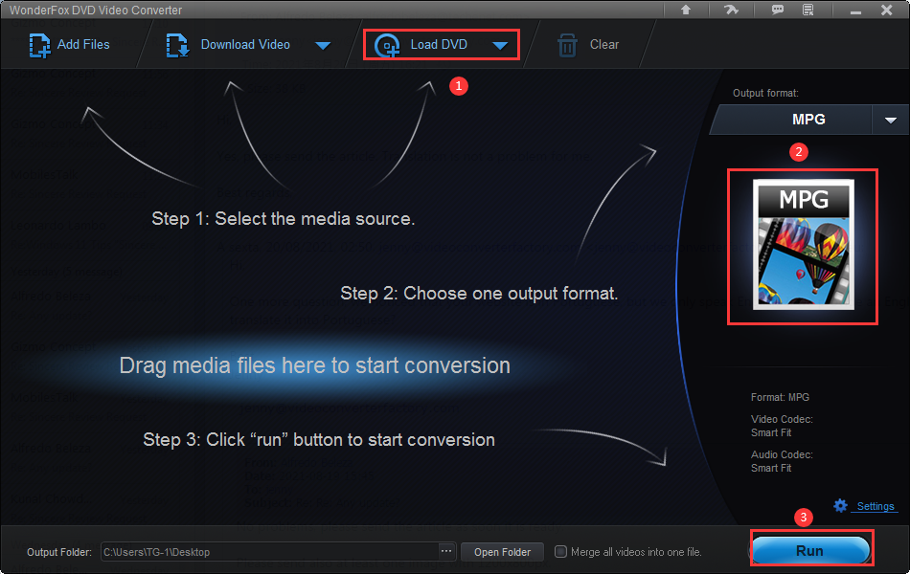
Task: Click the 'Format: MPG' text
Action: pos(780,397)
